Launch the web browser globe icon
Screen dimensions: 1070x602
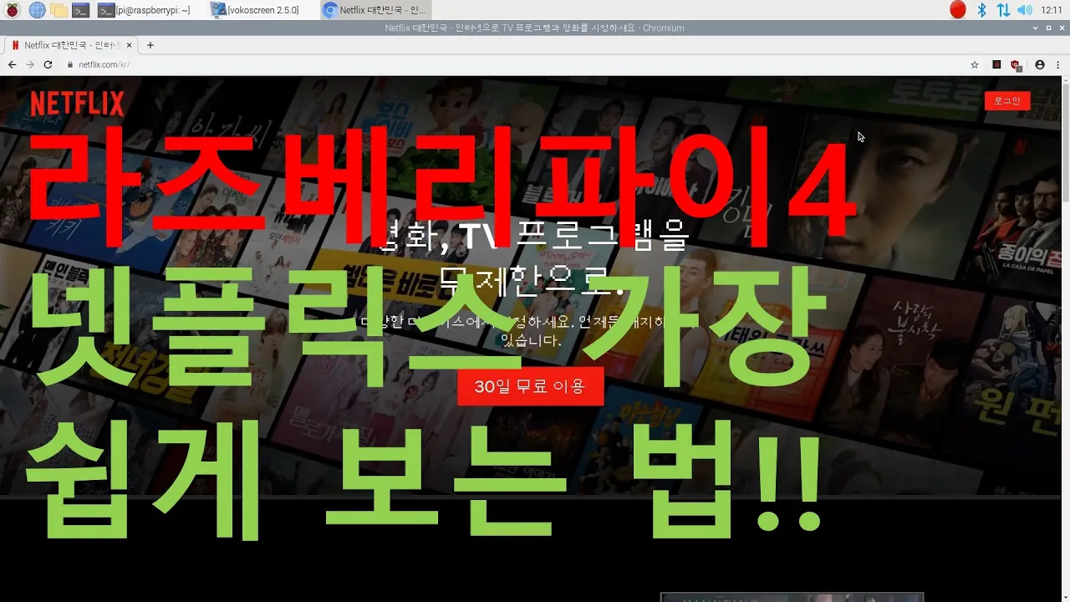pos(37,10)
